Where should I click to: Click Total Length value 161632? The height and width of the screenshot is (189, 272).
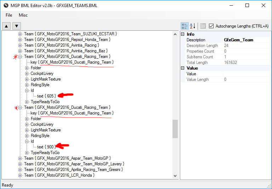(x=247, y=63)
